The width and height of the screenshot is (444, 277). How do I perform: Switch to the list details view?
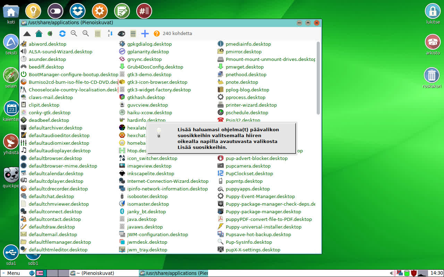[x=98, y=34]
